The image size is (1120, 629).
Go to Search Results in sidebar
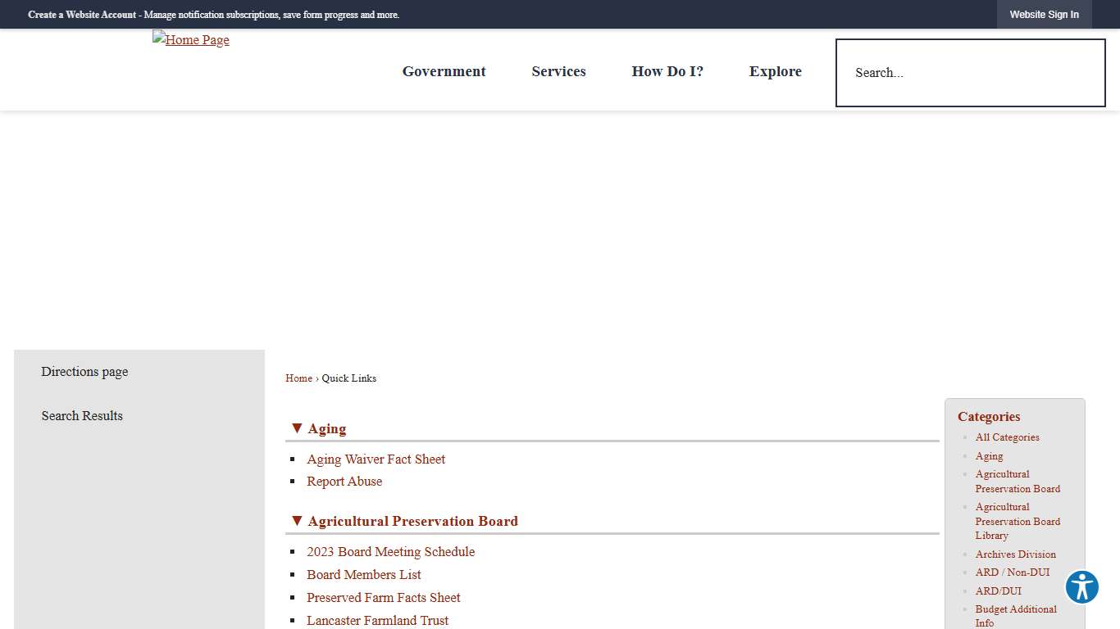82,416
